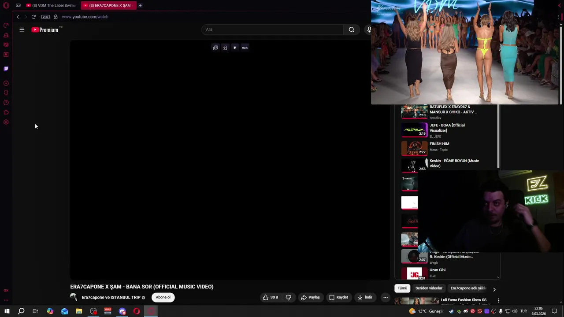Open BATUFLEX X ERAY067 & MANSUR video
Viewport: 564px width, 317px height.
[x=454, y=109]
